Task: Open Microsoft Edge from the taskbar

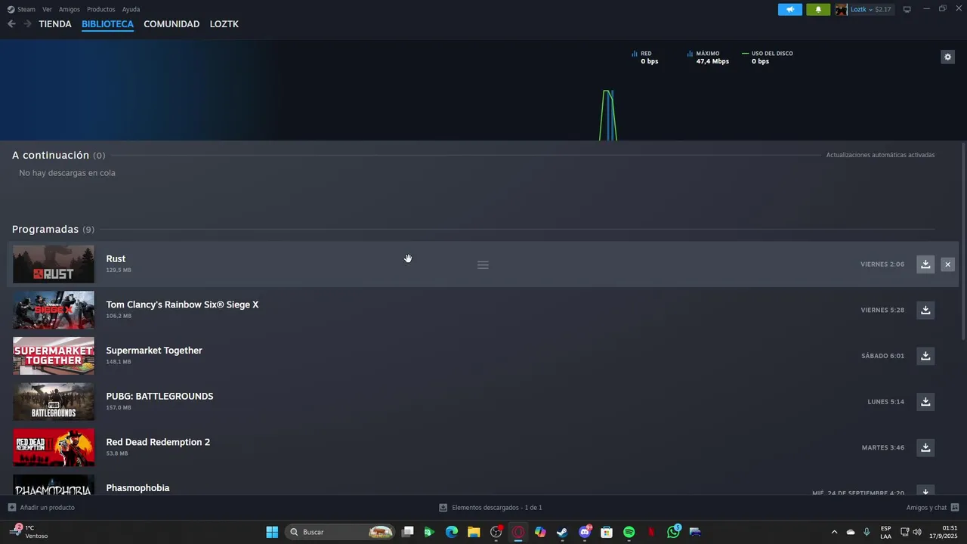Action: click(x=452, y=532)
